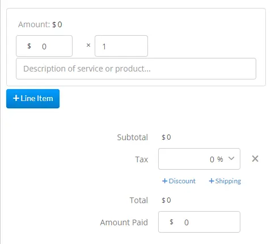This screenshot has height=244, width=271.
Task: Click the quantity field showing 1
Action: 121,46
